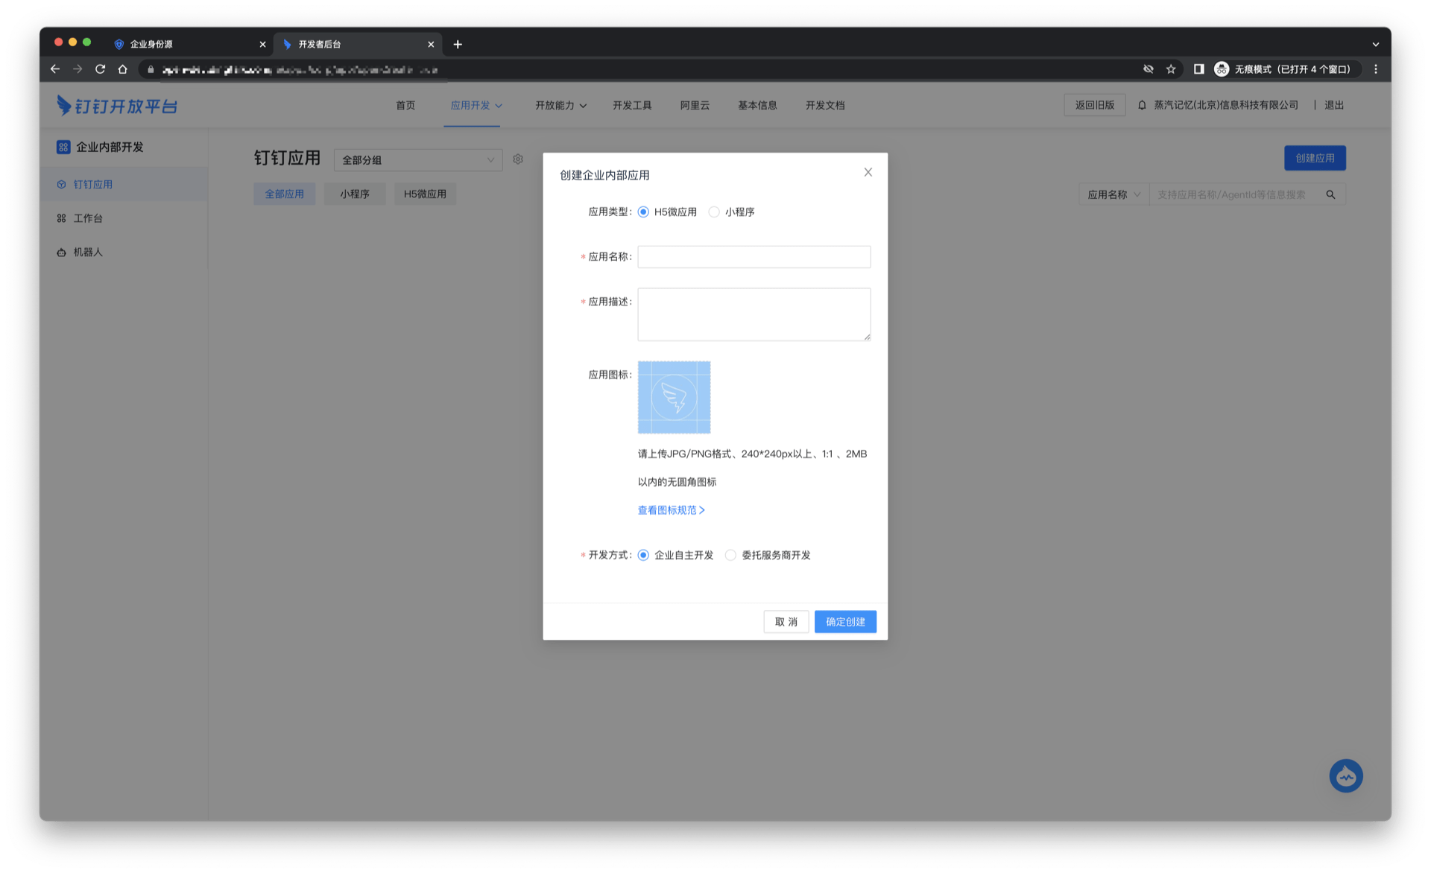Click the application icon upload thumbnail
Viewport: 1431px width, 873px height.
(x=674, y=397)
